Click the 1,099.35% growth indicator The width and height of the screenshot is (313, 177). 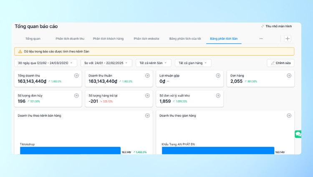tap(180, 101)
